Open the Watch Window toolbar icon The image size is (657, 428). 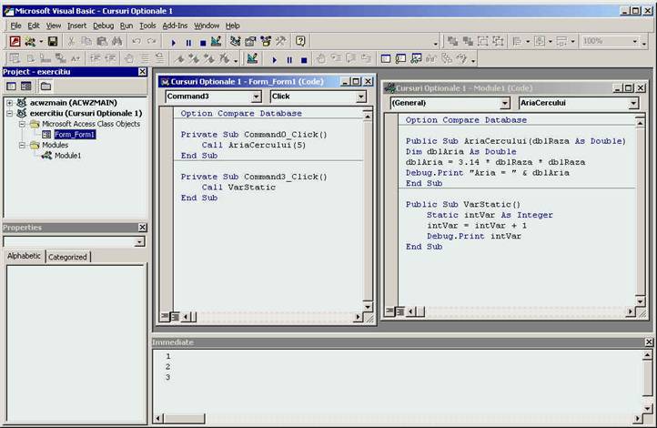416,58
